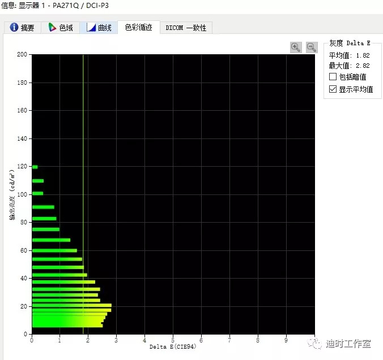Click the 输出亮度 (cd/m²) axis label
The height and width of the screenshot is (360, 383).
point(12,194)
